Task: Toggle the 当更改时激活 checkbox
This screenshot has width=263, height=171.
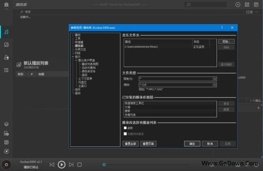Action: point(125,134)
